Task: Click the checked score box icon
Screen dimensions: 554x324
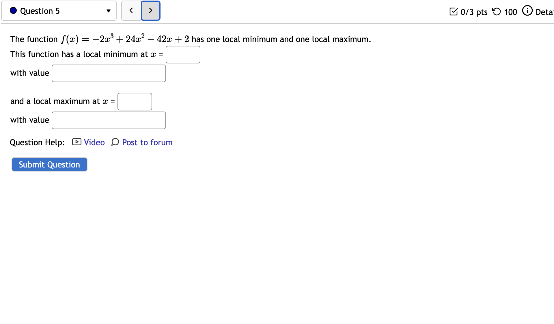Action: click(454, 12)
